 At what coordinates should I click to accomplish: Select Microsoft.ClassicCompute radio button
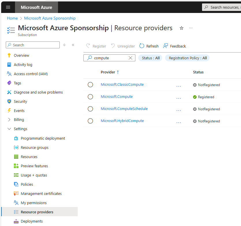tap(90, 85)
